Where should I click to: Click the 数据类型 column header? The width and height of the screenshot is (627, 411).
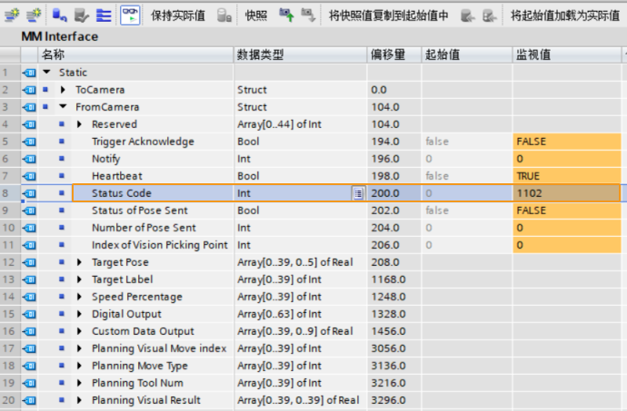coord(300,54)
